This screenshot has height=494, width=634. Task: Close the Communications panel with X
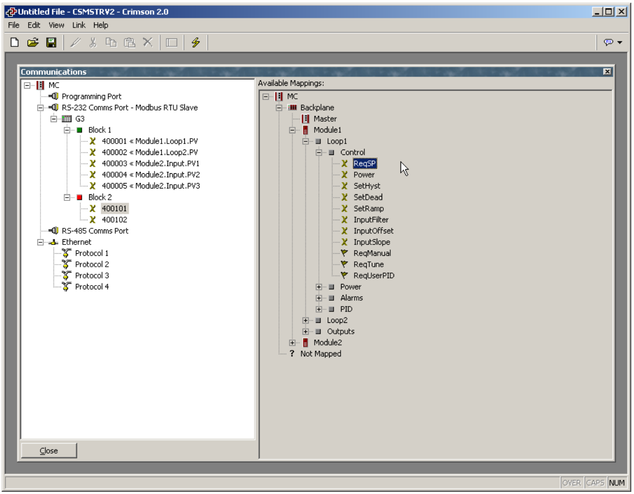[x=607, y=71]
